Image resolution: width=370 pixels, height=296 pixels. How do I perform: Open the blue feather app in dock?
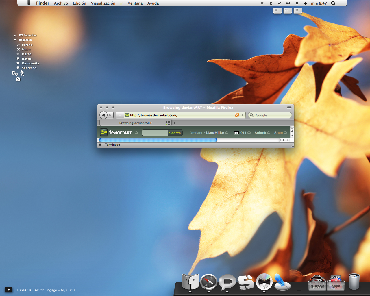282,282
